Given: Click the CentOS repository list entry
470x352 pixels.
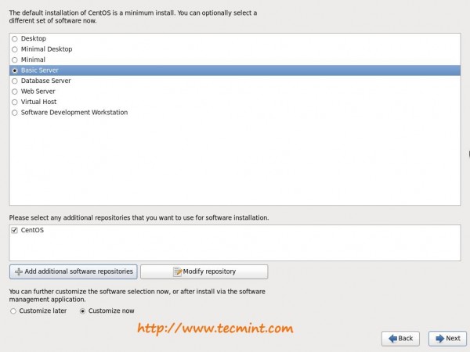Looking at the screenshot, I should [x=33, y=230].
